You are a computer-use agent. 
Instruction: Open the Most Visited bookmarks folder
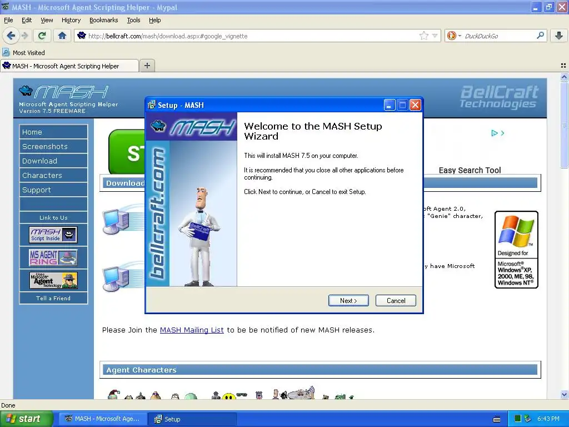pyautogui.click(x=24, y=53)
